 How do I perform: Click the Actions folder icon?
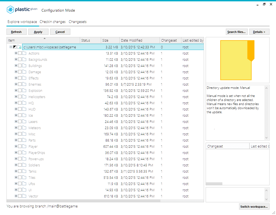24,53
